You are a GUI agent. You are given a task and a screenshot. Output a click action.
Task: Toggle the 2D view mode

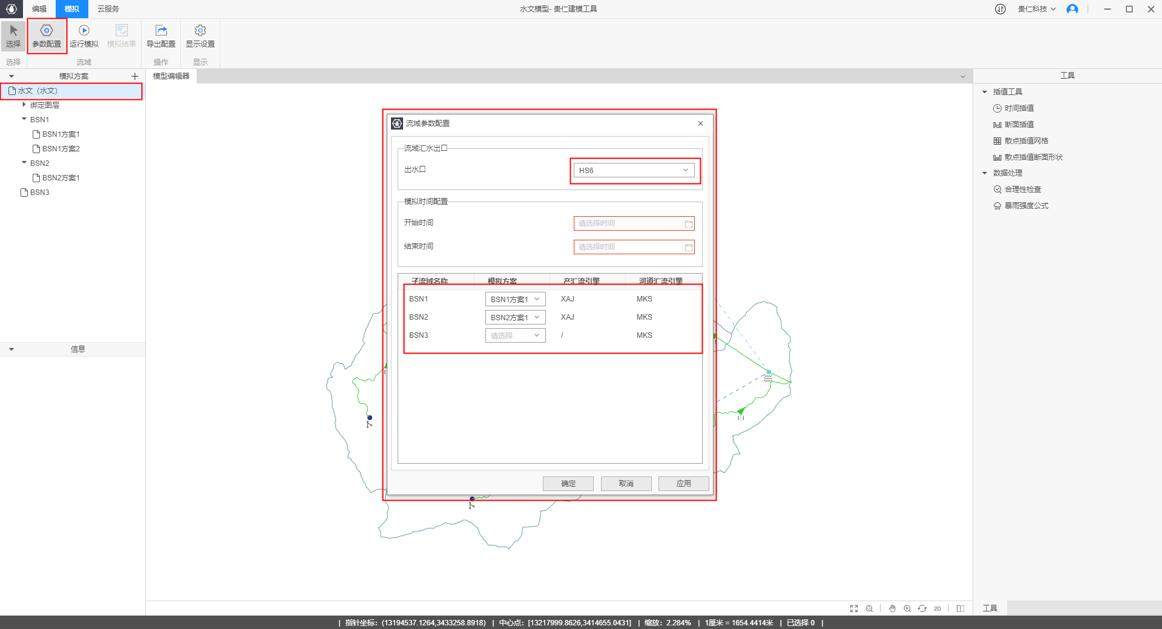click(937, 608)
